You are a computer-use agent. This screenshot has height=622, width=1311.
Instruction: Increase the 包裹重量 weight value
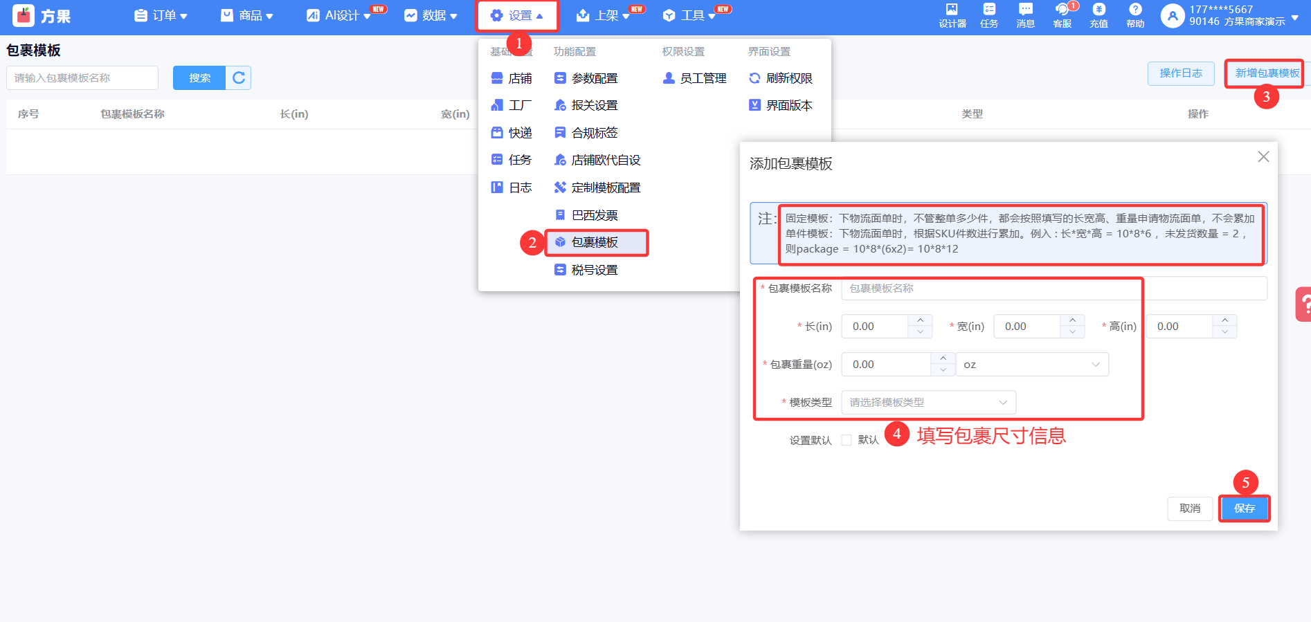[943, 358]
